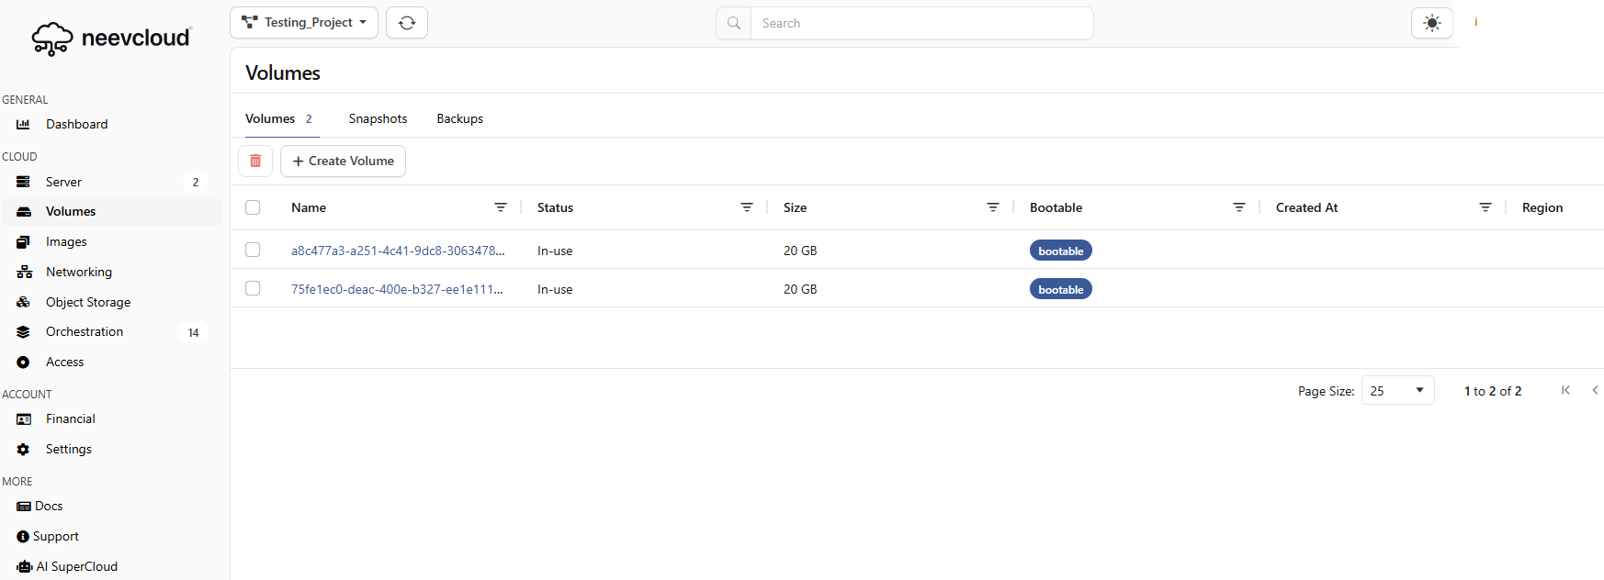Select checkbox for volume a8c477a3-a251
Viewport: 1604px width, 580px height.
click(x=253, y=250)
